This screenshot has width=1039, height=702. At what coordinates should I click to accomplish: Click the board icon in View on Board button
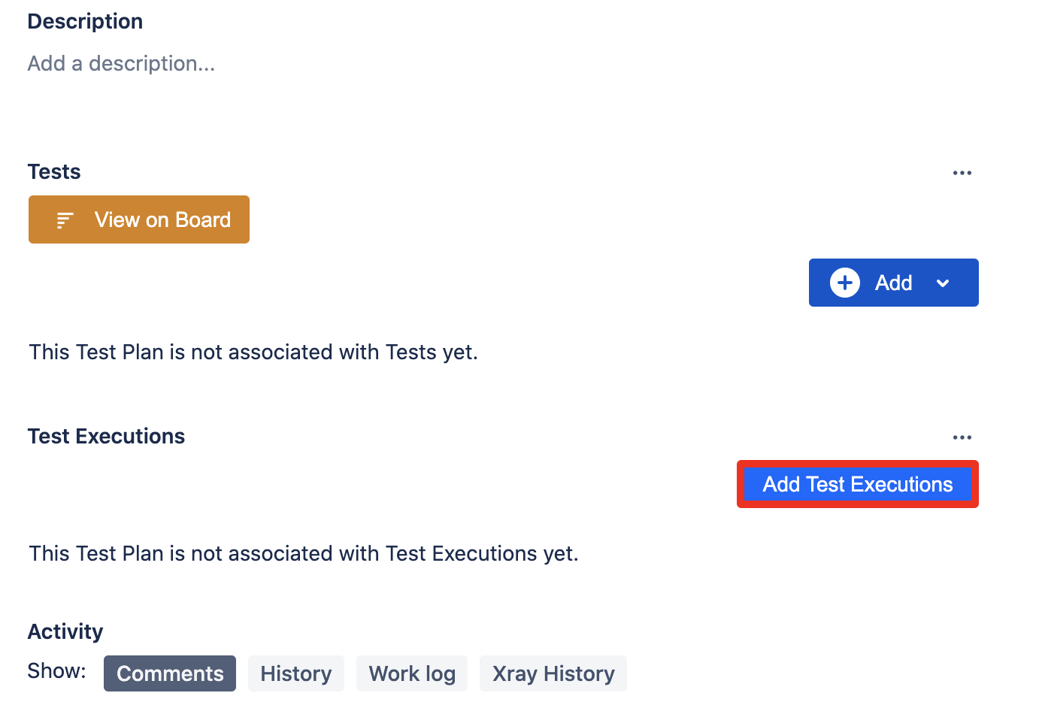pos(64,219)
